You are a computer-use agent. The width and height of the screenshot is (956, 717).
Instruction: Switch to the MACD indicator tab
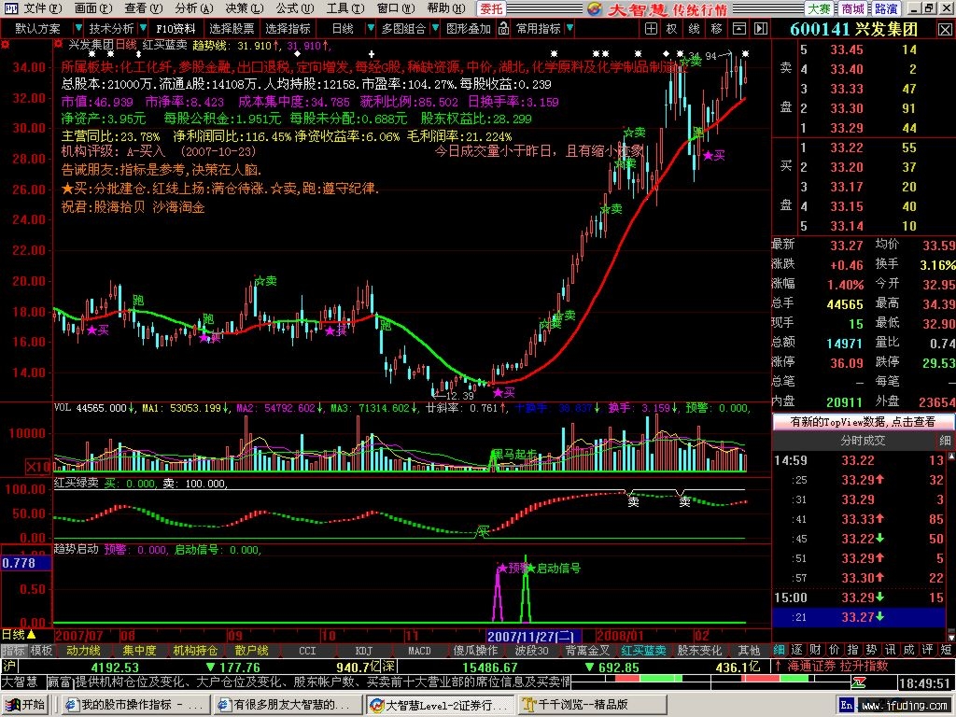click(x=419, y=651)
